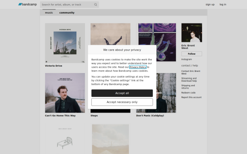Open the Privacy Policy link in dialog
The width and height of the screenshot is (247, 154).
pyautogui.click(x=137, y=67)
